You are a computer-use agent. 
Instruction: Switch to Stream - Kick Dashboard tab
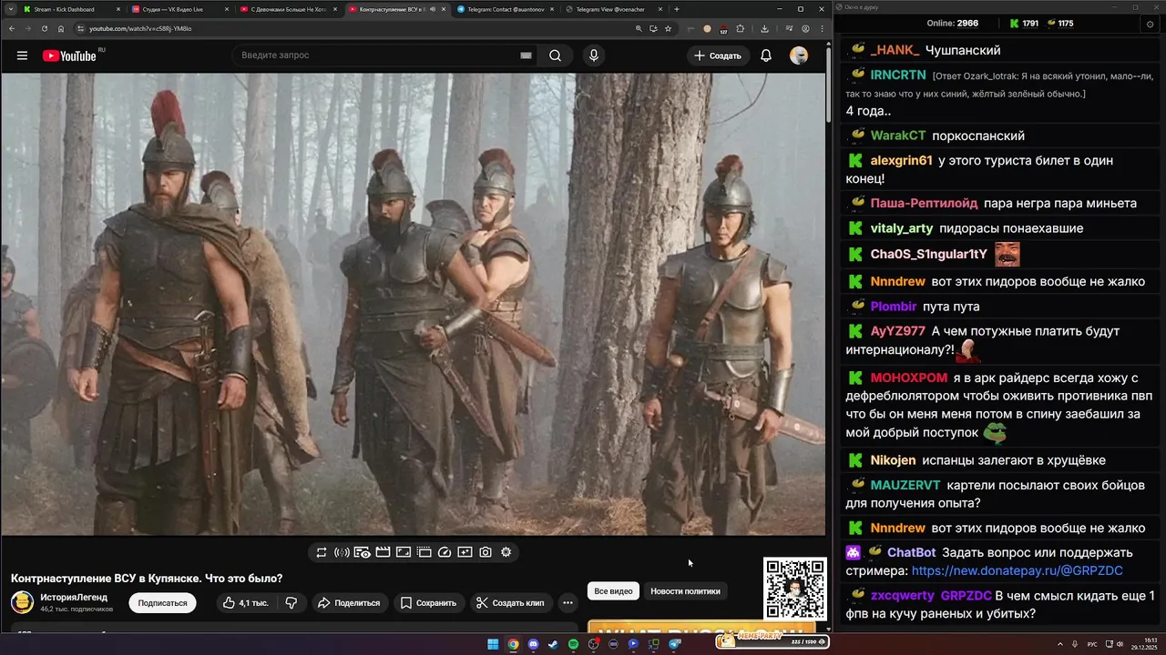point(70,9)
